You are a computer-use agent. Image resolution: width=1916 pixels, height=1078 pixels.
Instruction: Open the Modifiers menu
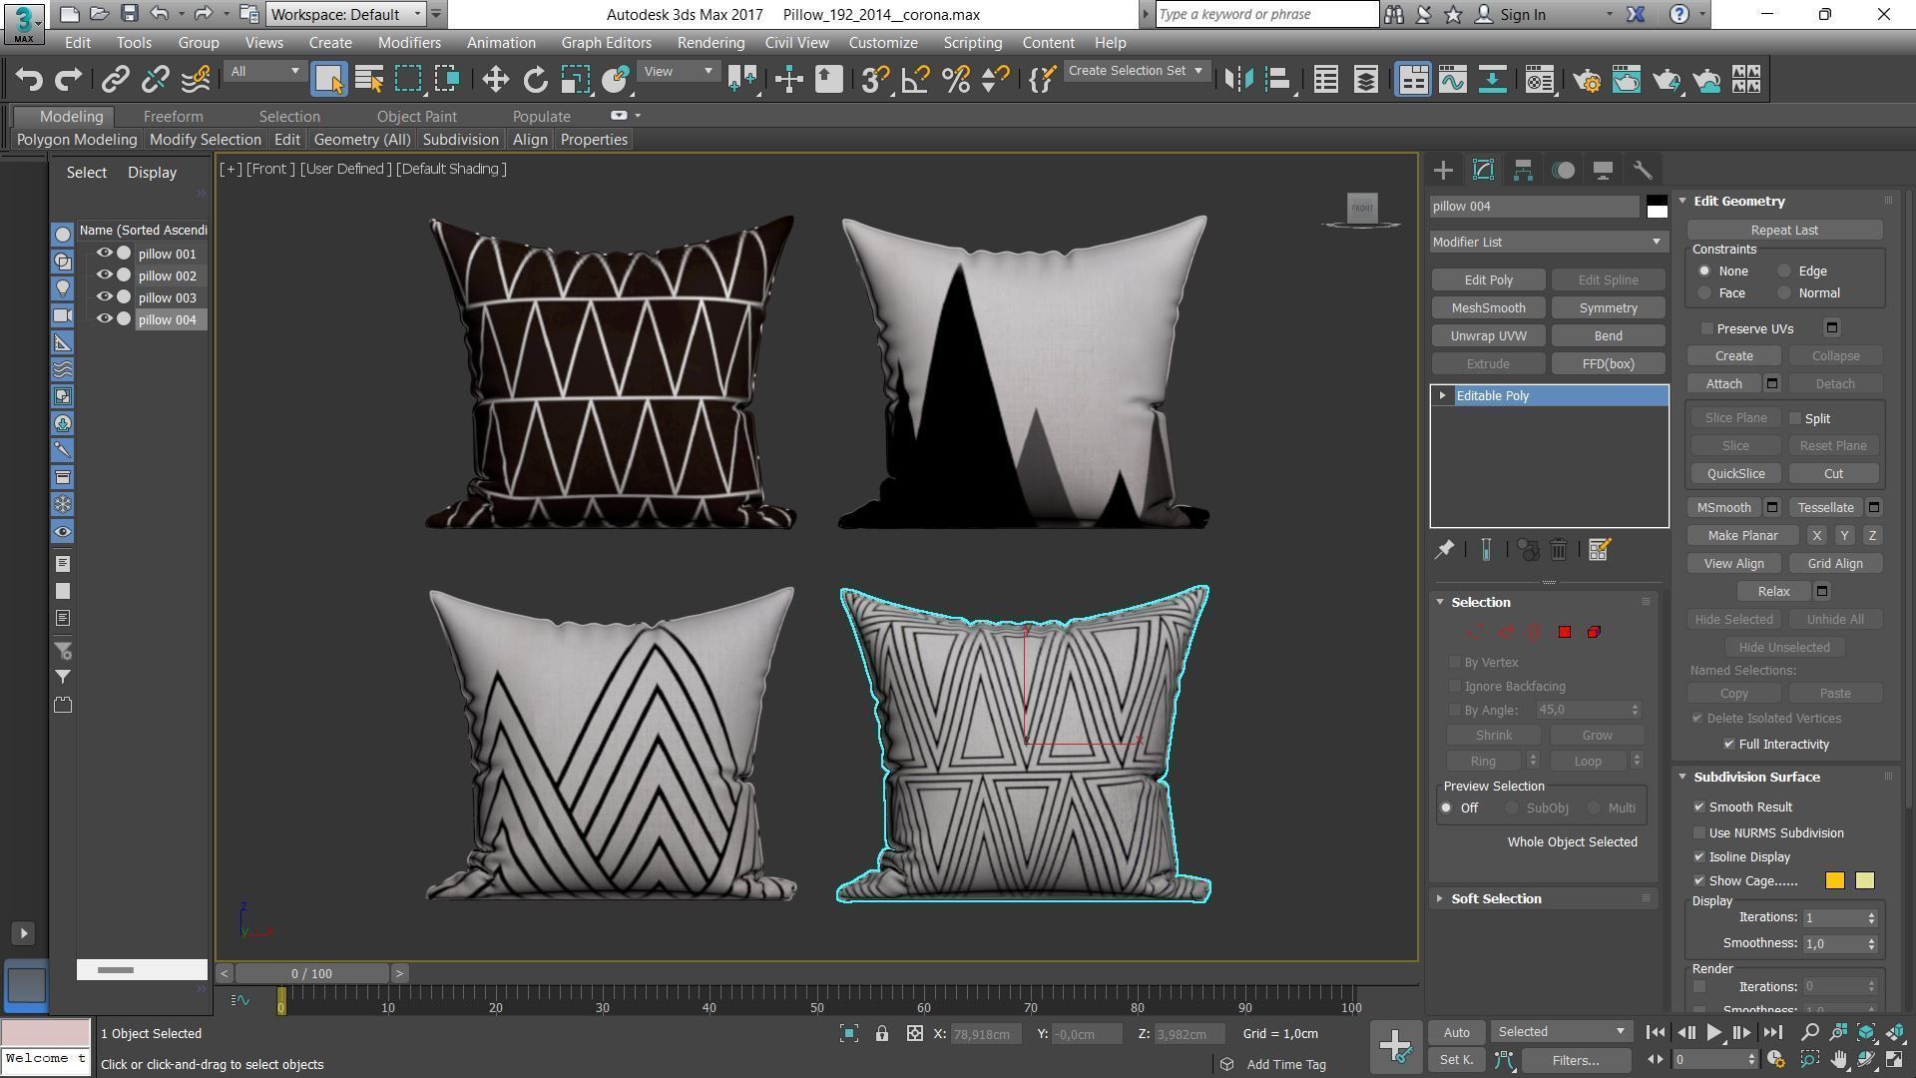pos(409,43)
